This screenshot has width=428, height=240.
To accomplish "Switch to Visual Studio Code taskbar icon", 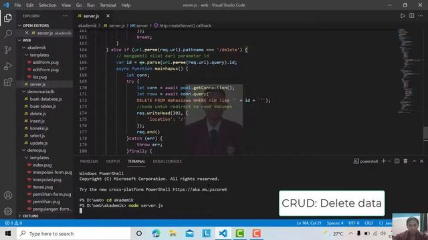I will pos(223,233).
